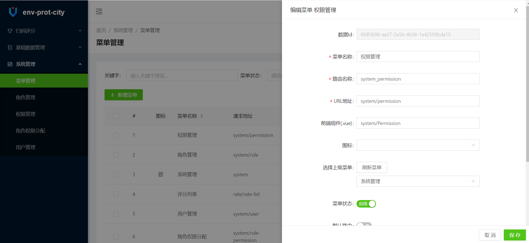The height and width of the screenshot is (243, 529).
Task: Click table cell 评分列表
Action: coord(187,194)
